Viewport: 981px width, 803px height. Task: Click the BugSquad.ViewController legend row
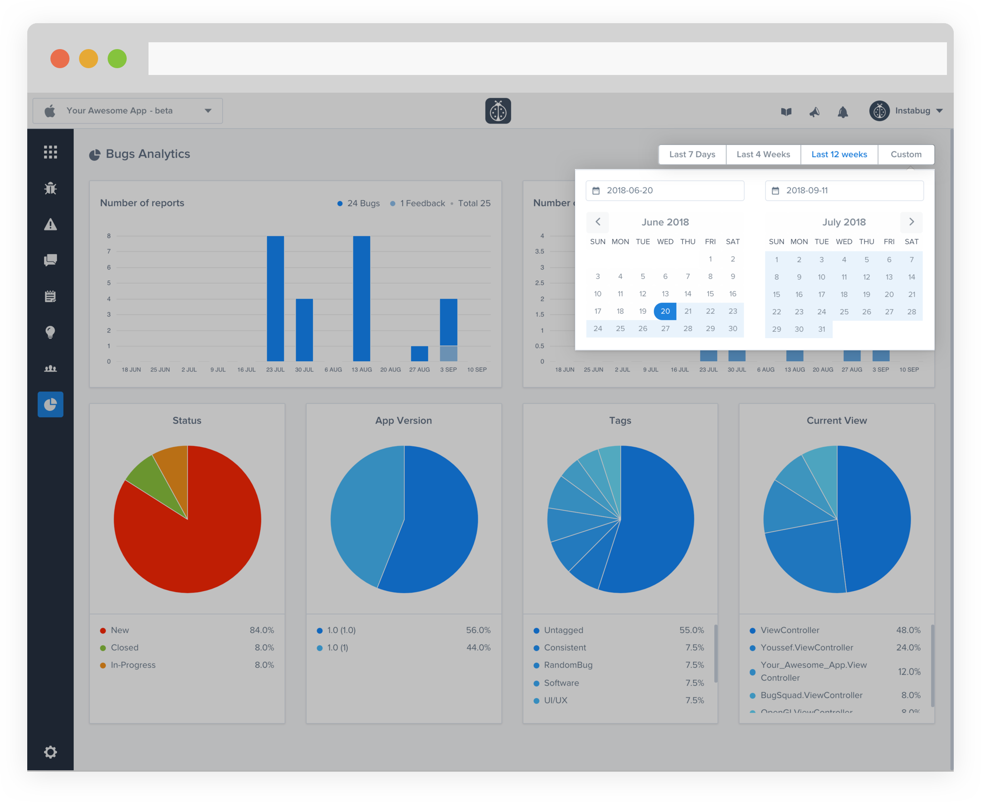coord(835,695)
